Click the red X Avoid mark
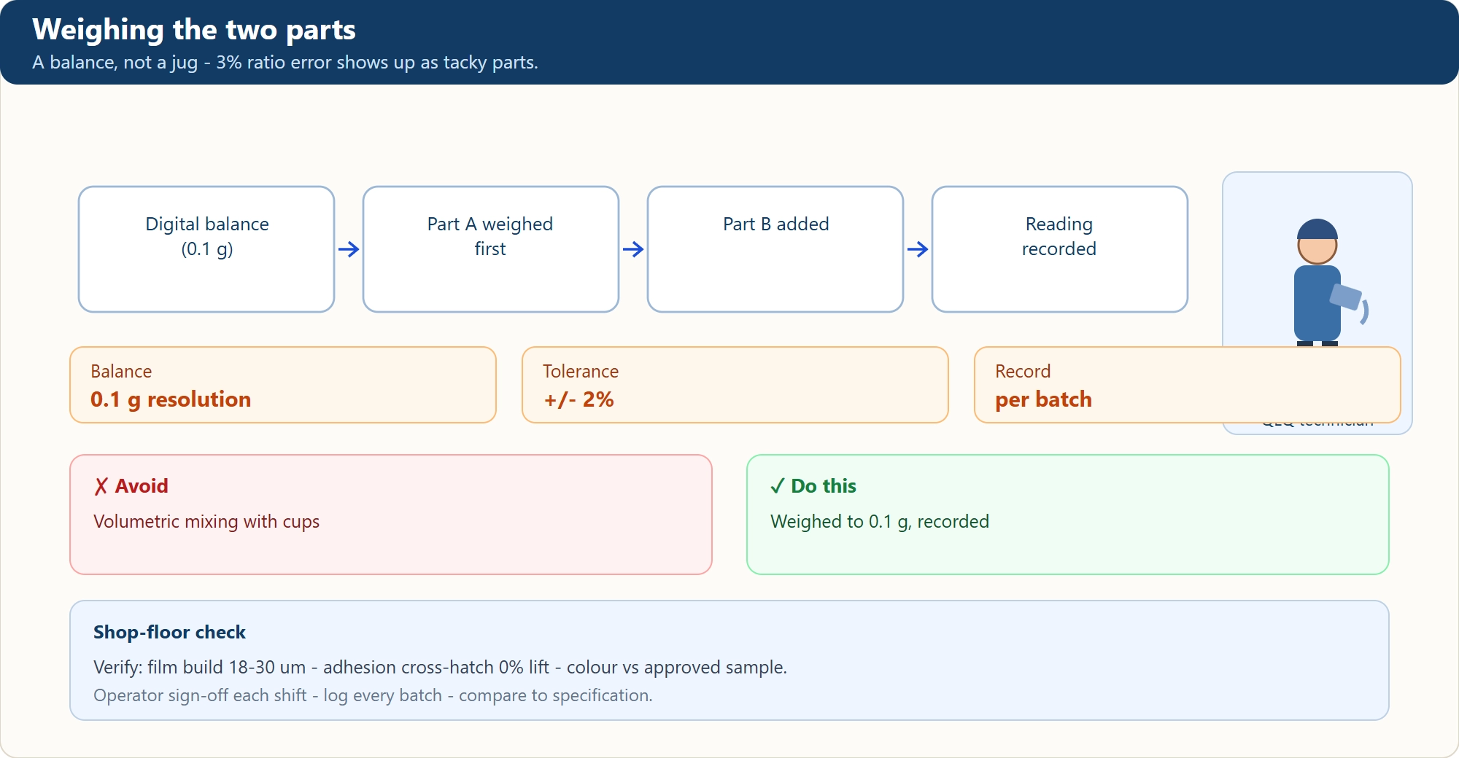 pyautogui.click(x=101, y=486)
